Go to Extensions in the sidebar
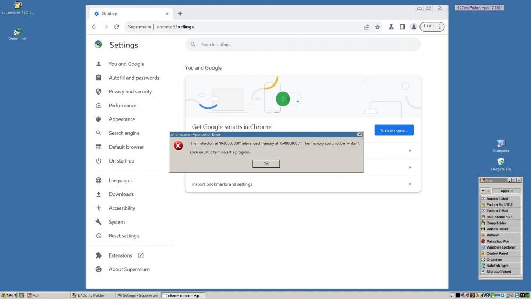This screenshot has width=531, height=299. tap(120, 255)
